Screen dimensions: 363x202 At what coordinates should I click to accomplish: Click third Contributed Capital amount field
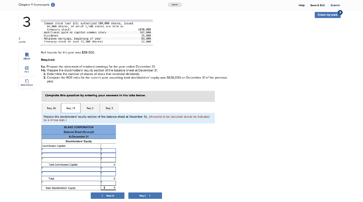[x=108, y=160]
